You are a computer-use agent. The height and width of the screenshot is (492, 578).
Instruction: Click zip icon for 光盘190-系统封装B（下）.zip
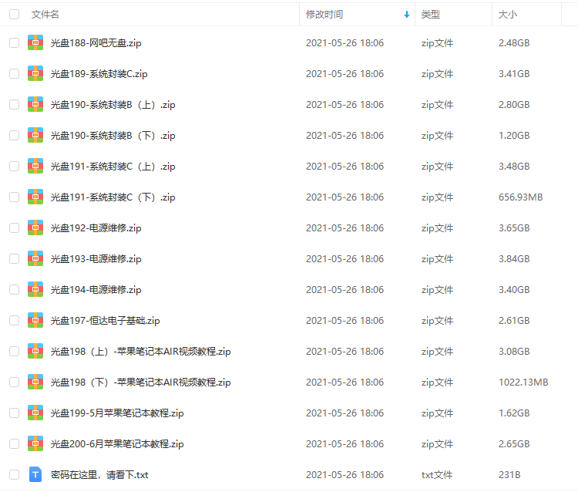point(35,136)
